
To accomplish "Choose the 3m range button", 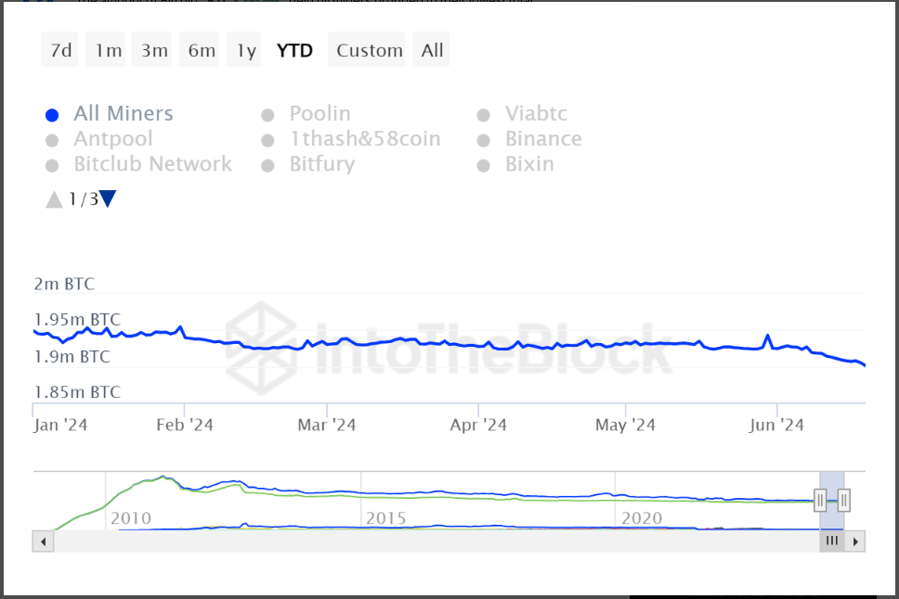I will click(x=154, y=50).
